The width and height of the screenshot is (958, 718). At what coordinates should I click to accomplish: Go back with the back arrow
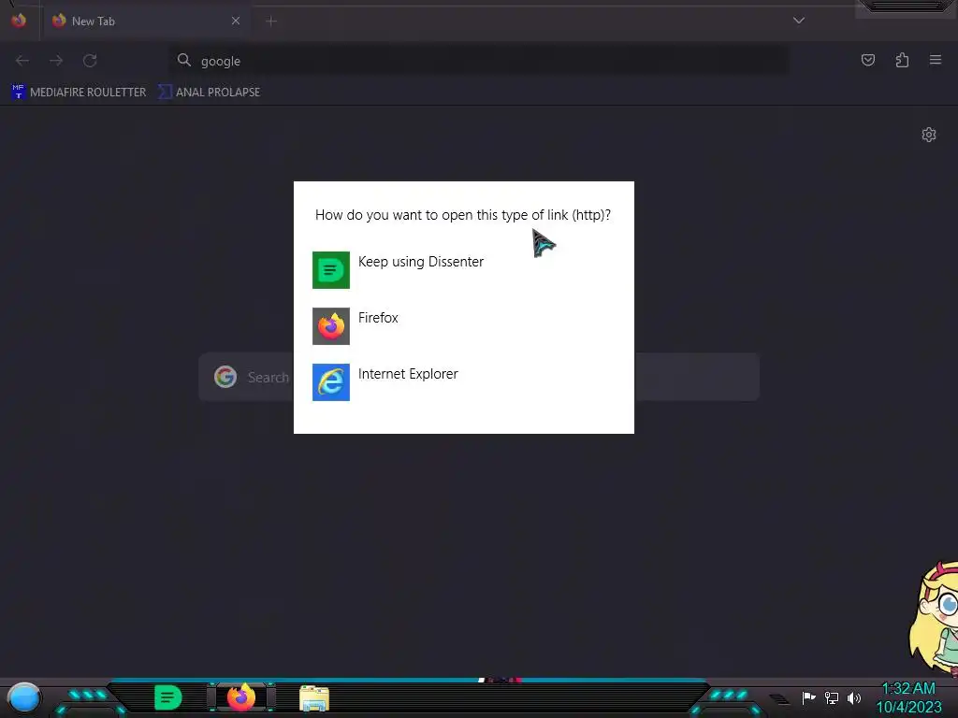(x=22, y=61)
